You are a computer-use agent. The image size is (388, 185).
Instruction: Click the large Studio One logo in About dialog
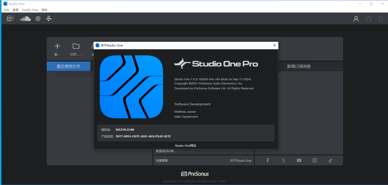click(131, 87)
